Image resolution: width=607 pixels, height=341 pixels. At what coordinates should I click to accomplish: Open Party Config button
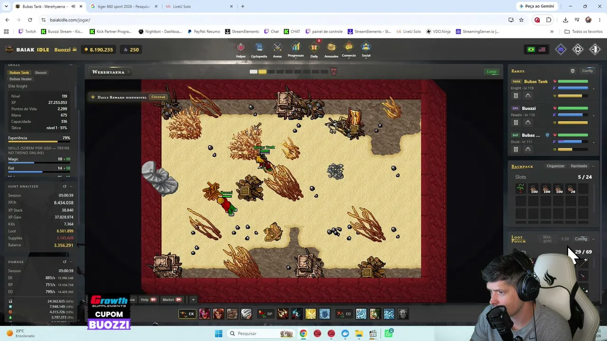click(587, 71)
